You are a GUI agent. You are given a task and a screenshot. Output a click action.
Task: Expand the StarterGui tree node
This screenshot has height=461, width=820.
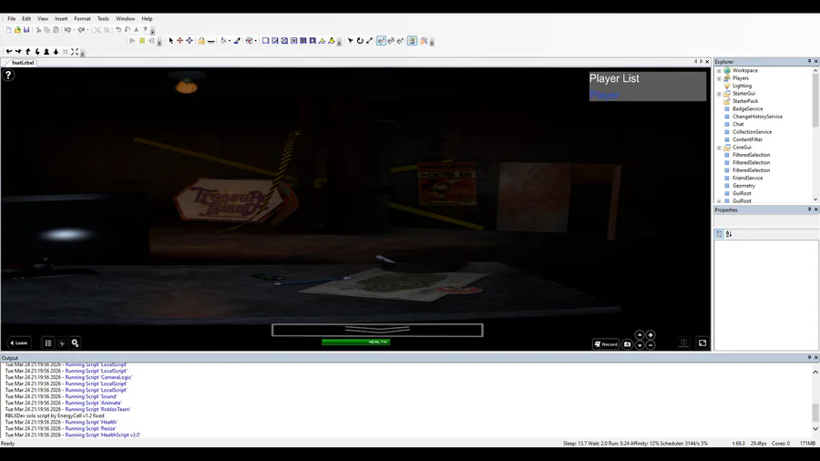click(x=719, y=94)
